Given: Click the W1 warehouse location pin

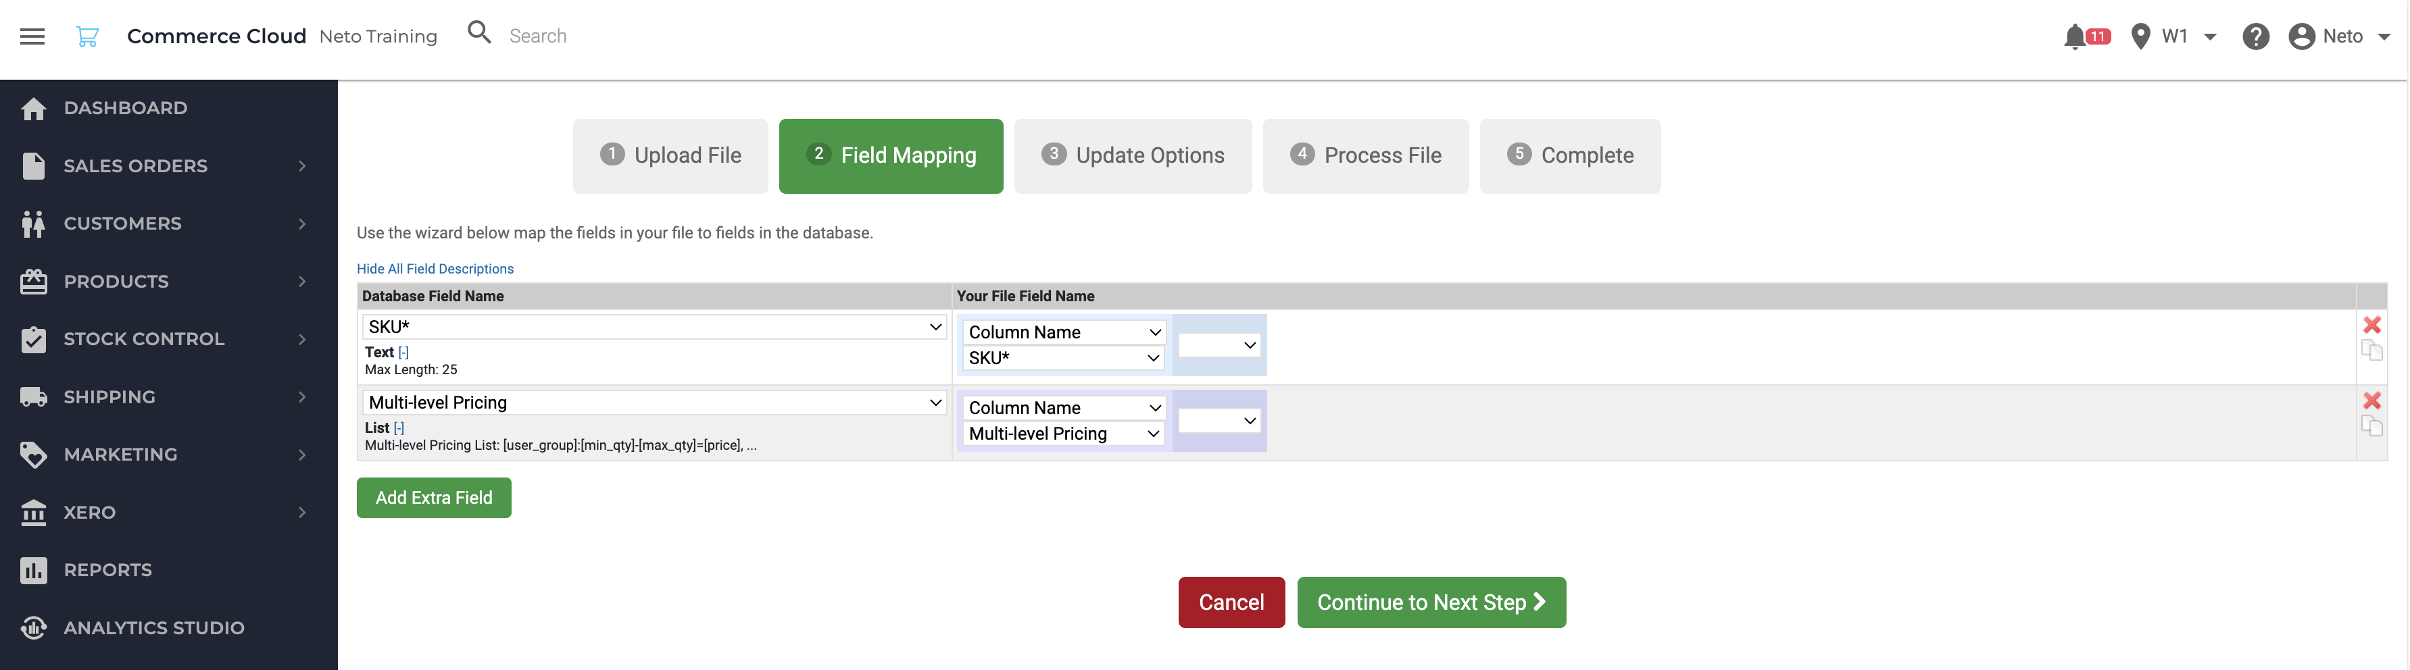Looking at the screenshot, I should (x=2140, y=36).
